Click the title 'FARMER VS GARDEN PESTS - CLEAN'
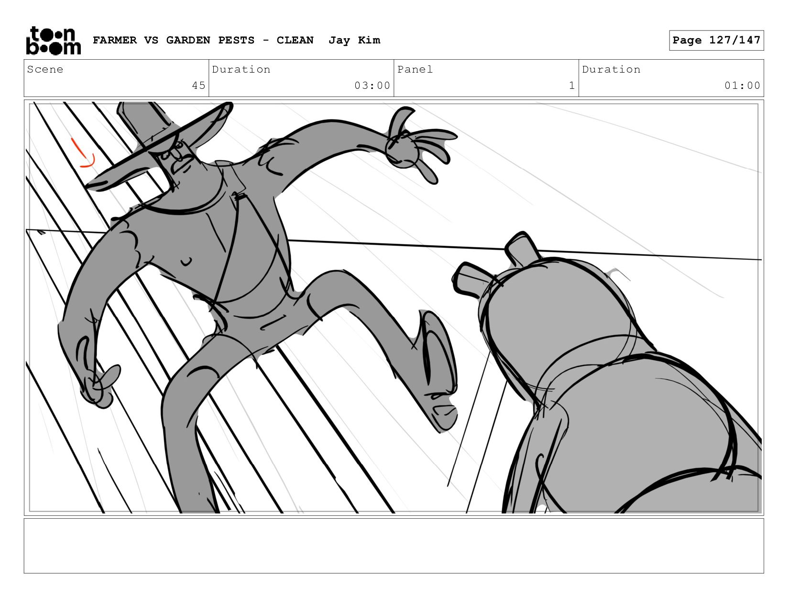The width and height of the screenshot is (789, 609). (x=203, y=40)
